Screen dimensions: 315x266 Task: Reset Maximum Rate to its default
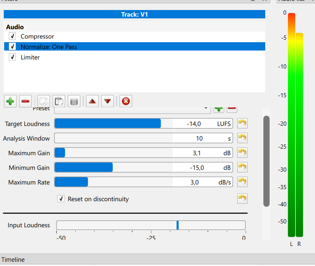(x=242, y=182)
